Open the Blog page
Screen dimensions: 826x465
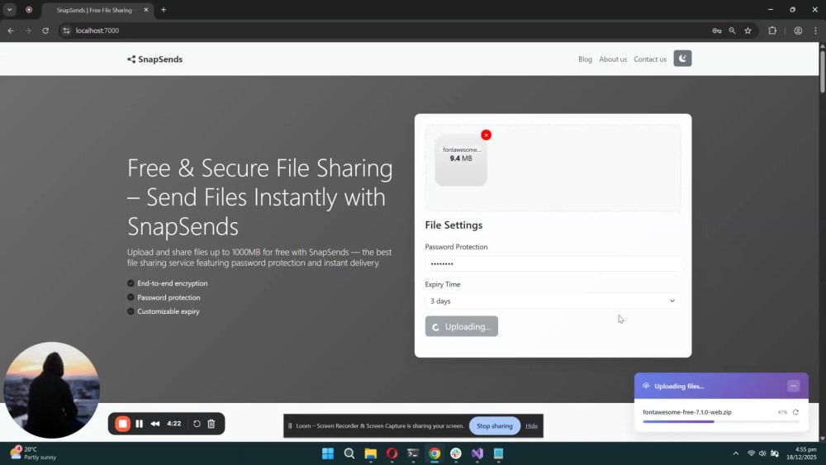(x=585, y=59)
